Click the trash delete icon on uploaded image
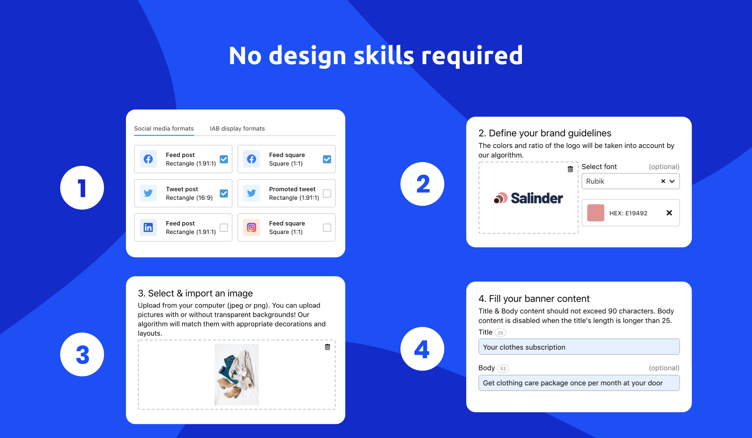752x438 pixels. point(327,347)
